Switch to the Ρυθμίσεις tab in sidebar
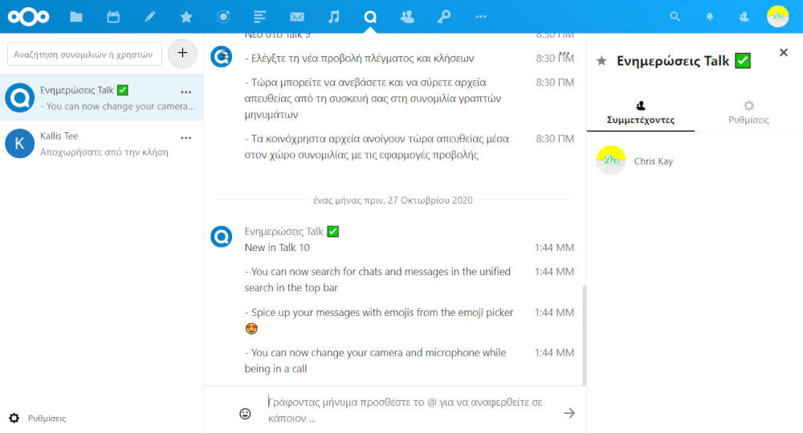Screen dimensions: 803x433 [748, 112]
